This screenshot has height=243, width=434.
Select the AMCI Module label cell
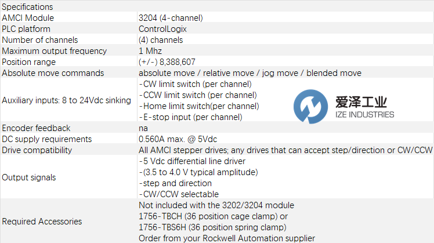click(27, 18)
